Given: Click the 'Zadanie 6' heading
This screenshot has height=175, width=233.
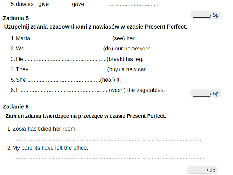Looking at the screenshot, I should tap(16, 107).
